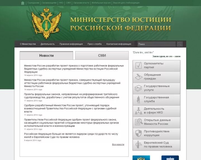The height and width of the screenshot is (160, 201).
Task: Click the pen icon for Обращения граждан
Action: (138, 77)
